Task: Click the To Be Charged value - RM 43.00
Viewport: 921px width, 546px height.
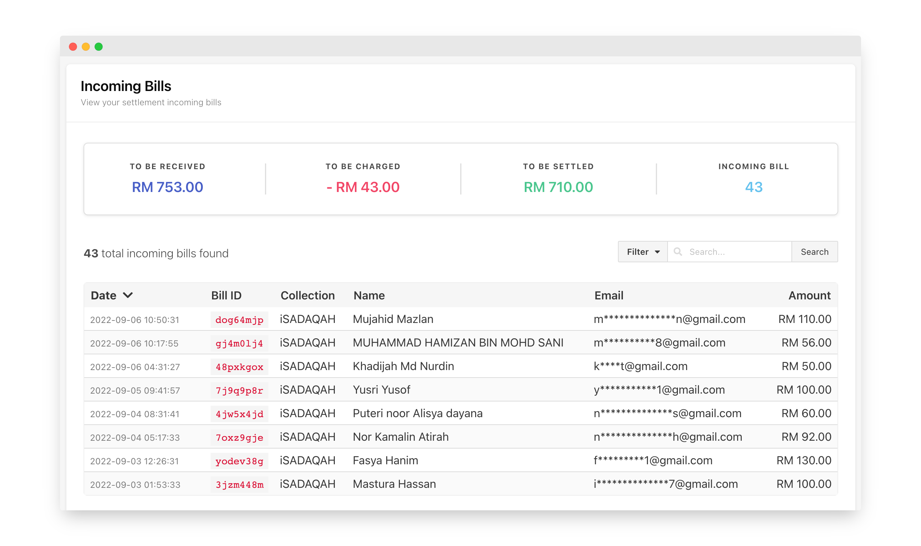Action: tap(363, 187)
